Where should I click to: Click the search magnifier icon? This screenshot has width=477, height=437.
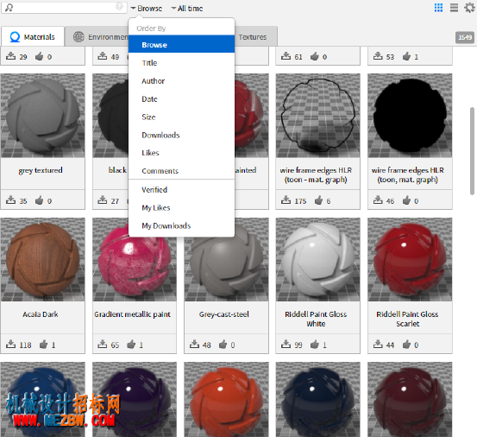coord(9,8)
